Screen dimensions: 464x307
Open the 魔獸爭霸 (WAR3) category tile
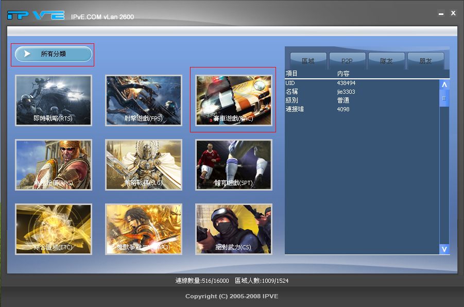point(144,229)
